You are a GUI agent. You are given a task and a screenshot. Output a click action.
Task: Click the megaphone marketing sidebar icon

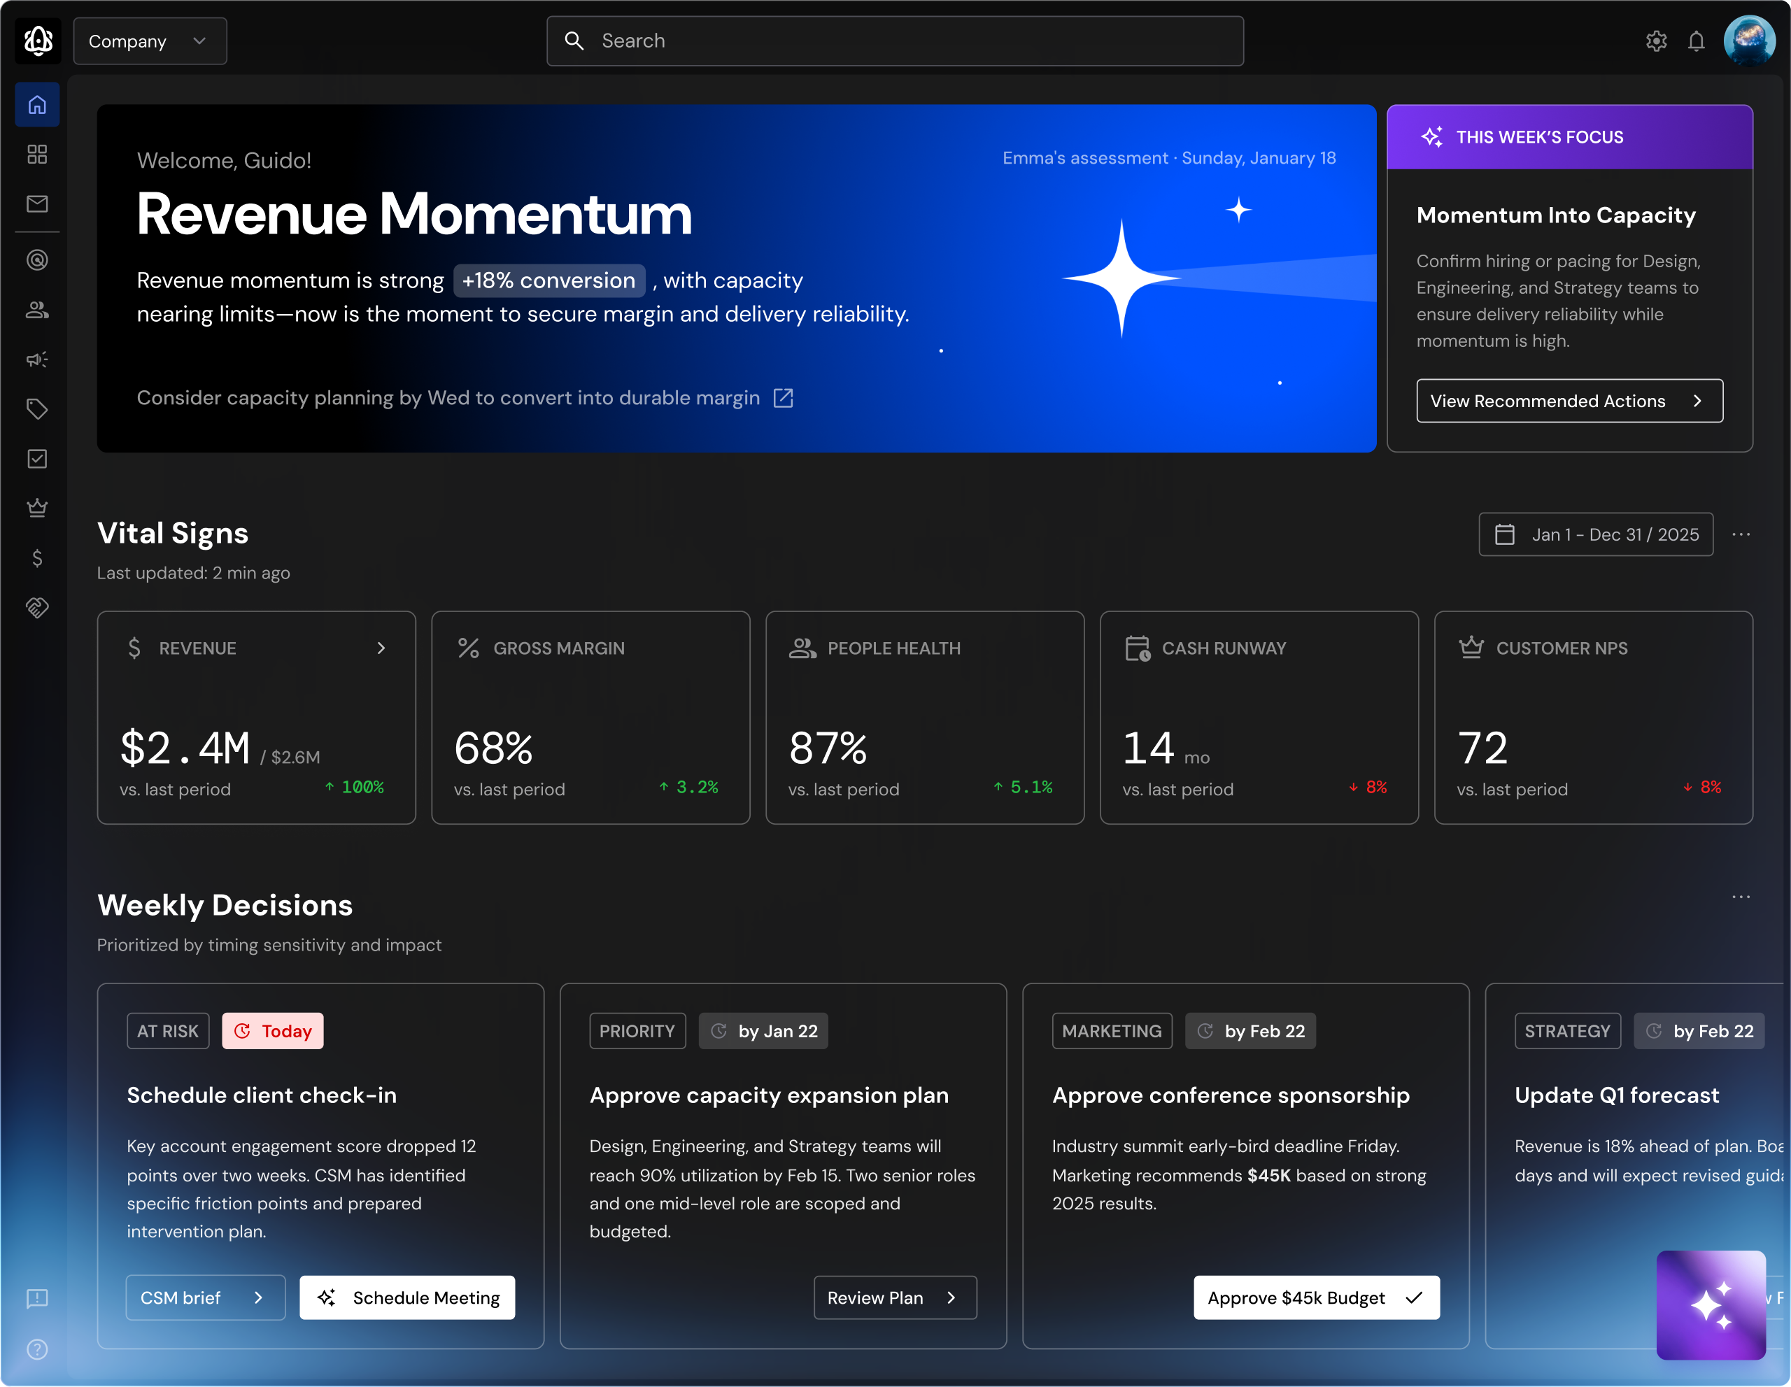coord(37,359)
